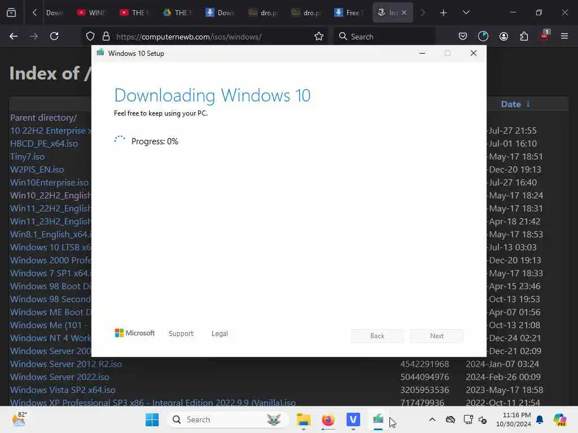Switch to the first THE YouTube tab
This screenshot has width=578, height=433.
pyautogui.click(x=134, y=13)
